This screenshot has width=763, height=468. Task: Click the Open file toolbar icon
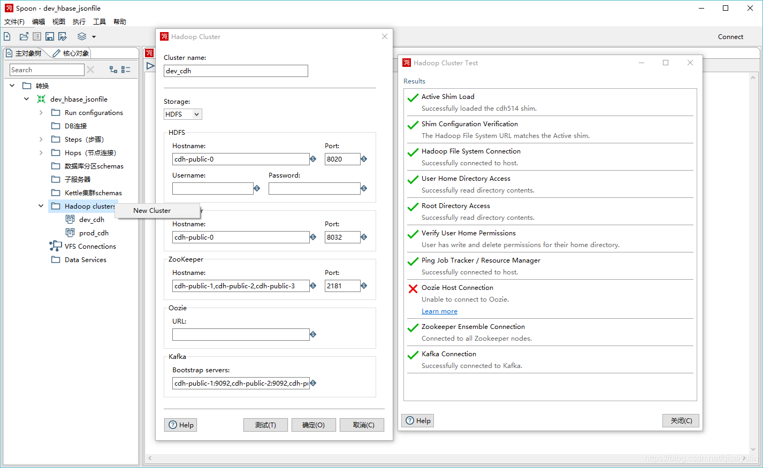point(23,36)
